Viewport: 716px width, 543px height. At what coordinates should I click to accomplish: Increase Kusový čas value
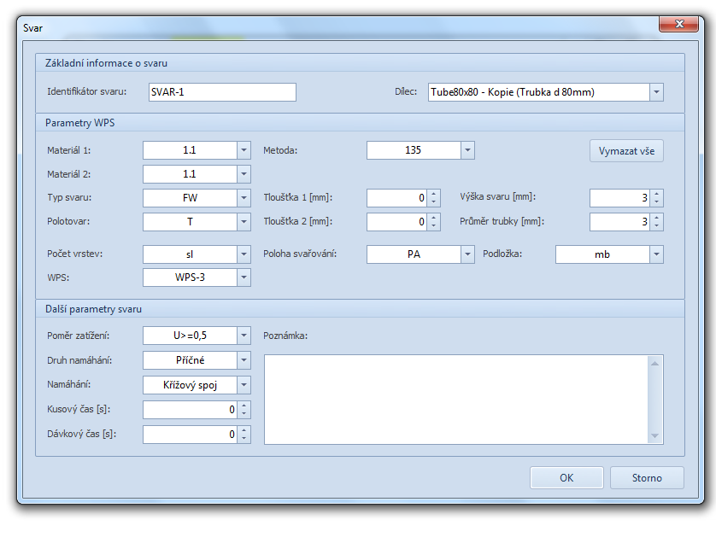click(x=244, y=406)
